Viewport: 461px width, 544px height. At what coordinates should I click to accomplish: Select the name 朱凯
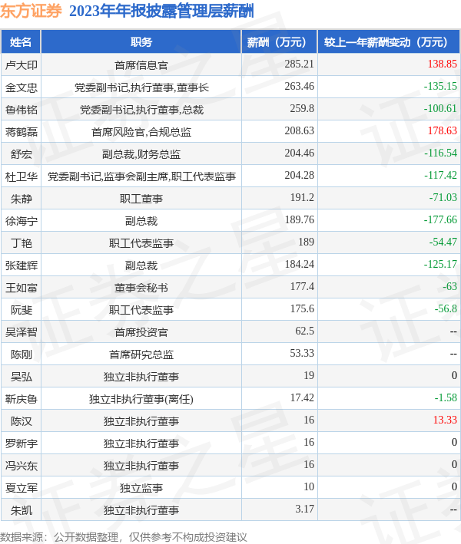click(22, 510)
